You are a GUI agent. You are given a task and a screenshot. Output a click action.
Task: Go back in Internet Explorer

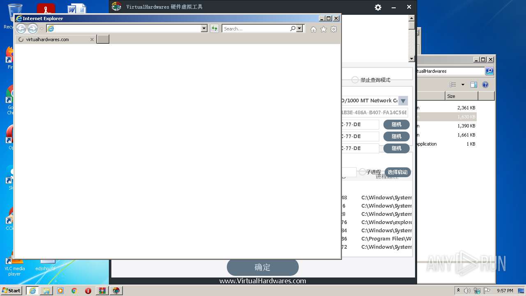[x=21, y=28]
